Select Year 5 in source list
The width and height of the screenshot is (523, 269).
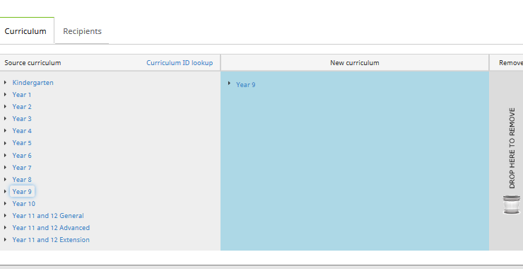pyautogui.click(x=22, y=143)
